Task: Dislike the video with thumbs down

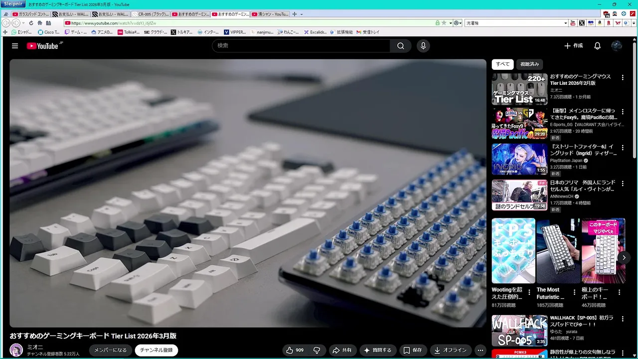Action: (x=317, y=350)
